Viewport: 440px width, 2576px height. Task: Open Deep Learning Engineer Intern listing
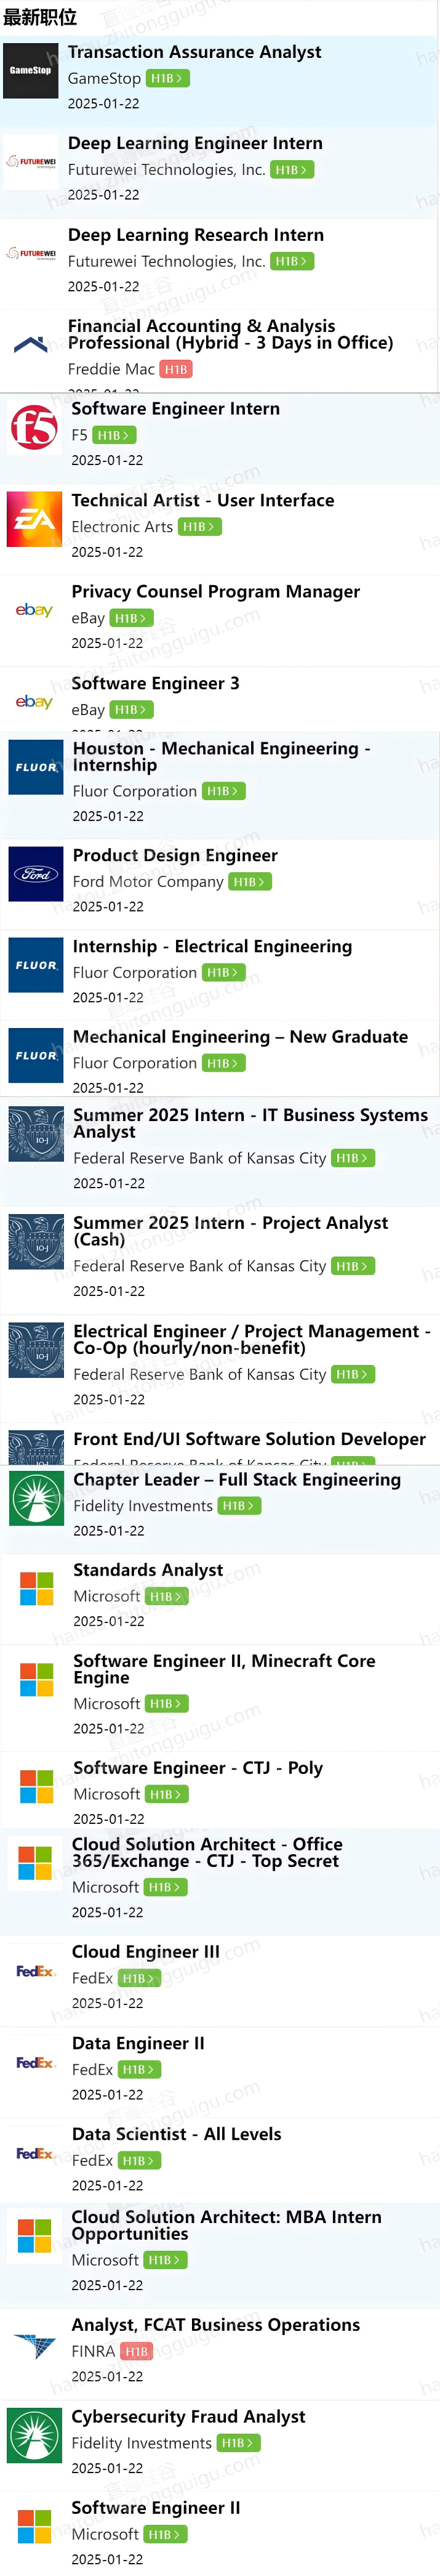pyautogui.click(x=195, y=143)
